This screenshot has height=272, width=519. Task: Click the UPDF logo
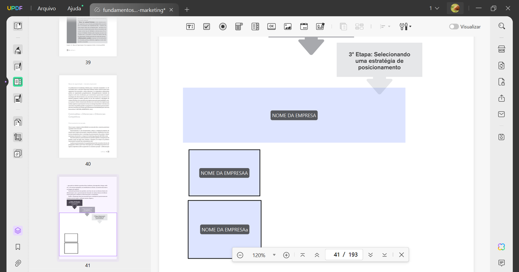coord(14,9)
